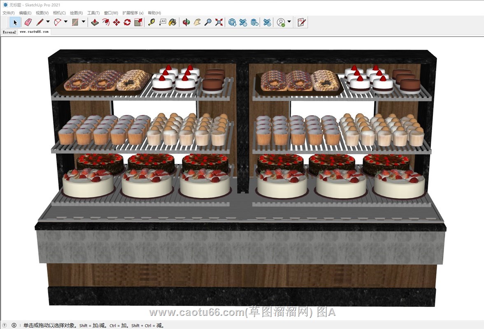Switch to the Escena2 scene tab
This screenshot has width=484, height=329.
9,32
